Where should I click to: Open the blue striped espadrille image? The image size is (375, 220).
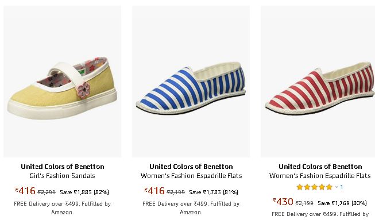tap(191, 82)
